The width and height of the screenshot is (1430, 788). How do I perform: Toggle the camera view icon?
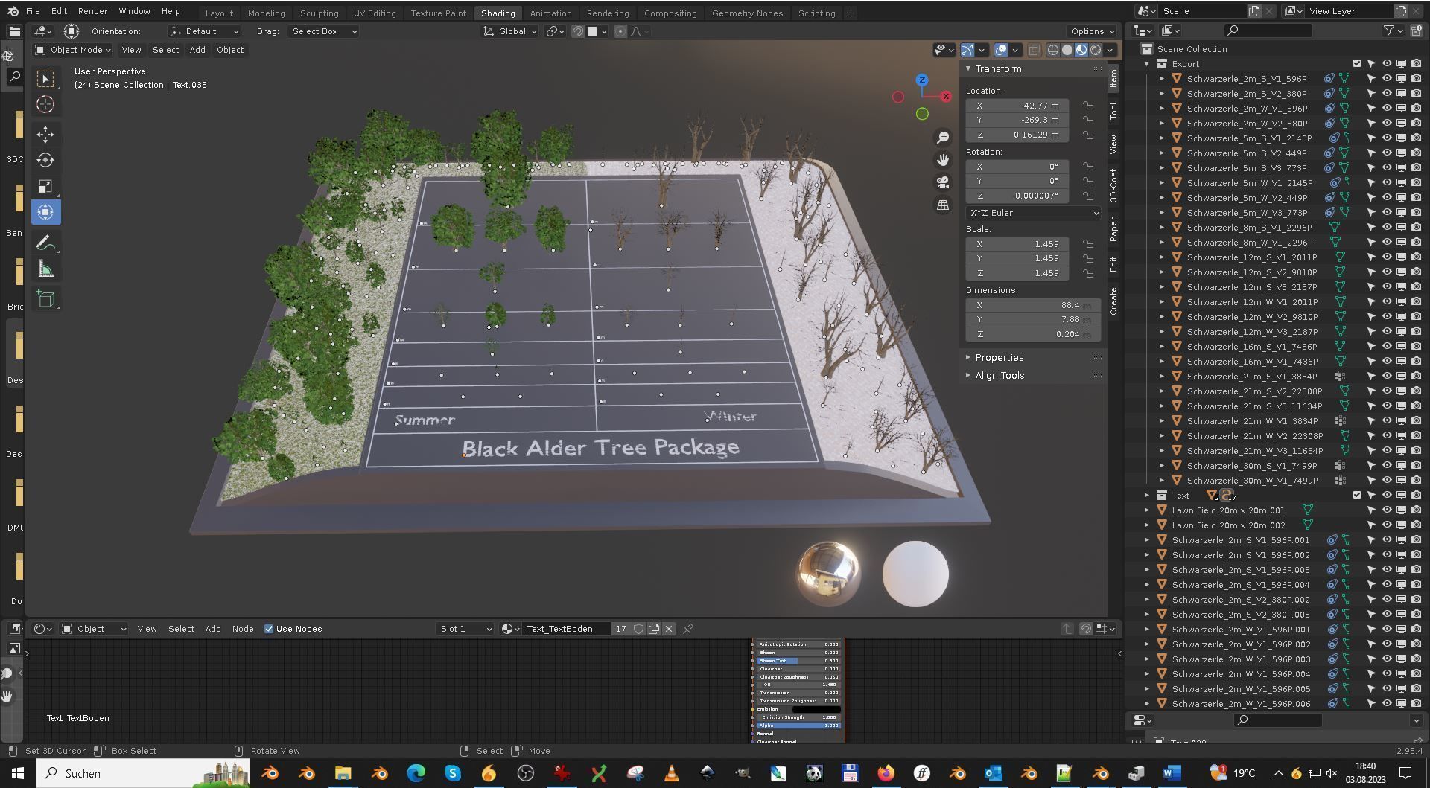943,182
